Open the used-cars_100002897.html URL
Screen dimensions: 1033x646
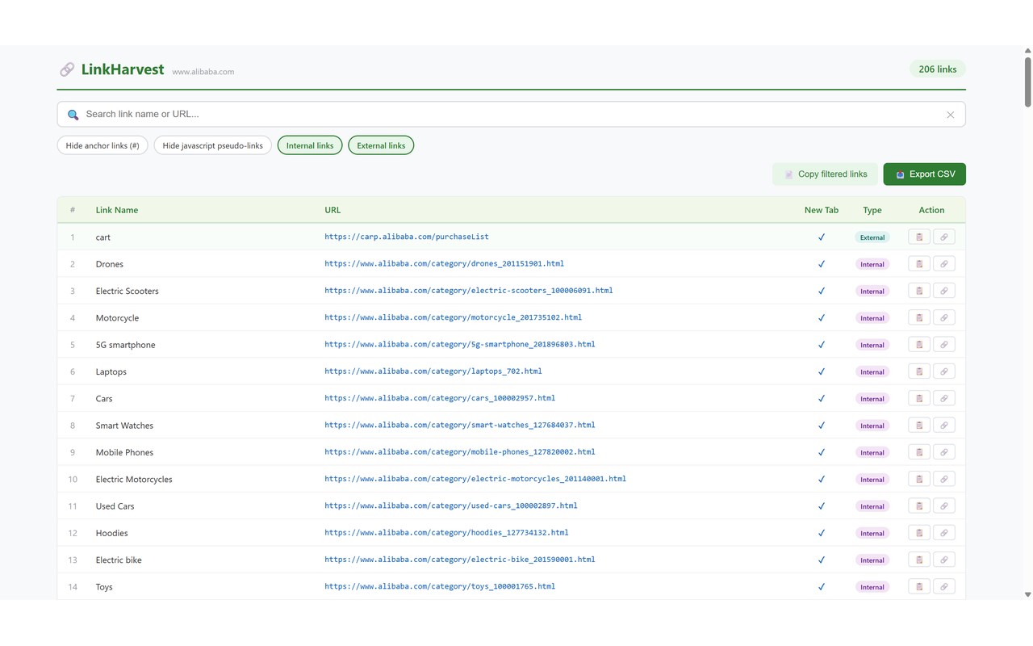click(x=451, y=505)
